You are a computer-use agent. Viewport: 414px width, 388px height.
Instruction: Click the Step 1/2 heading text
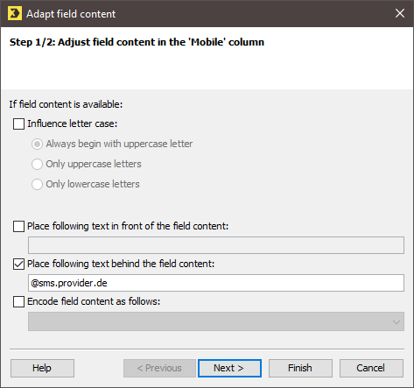[x=137, y=42]
